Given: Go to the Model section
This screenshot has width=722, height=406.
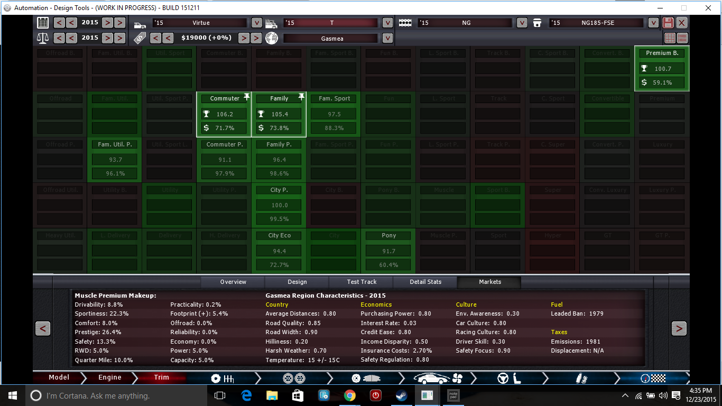Looking at the screenshot, I should coord(58,378).
